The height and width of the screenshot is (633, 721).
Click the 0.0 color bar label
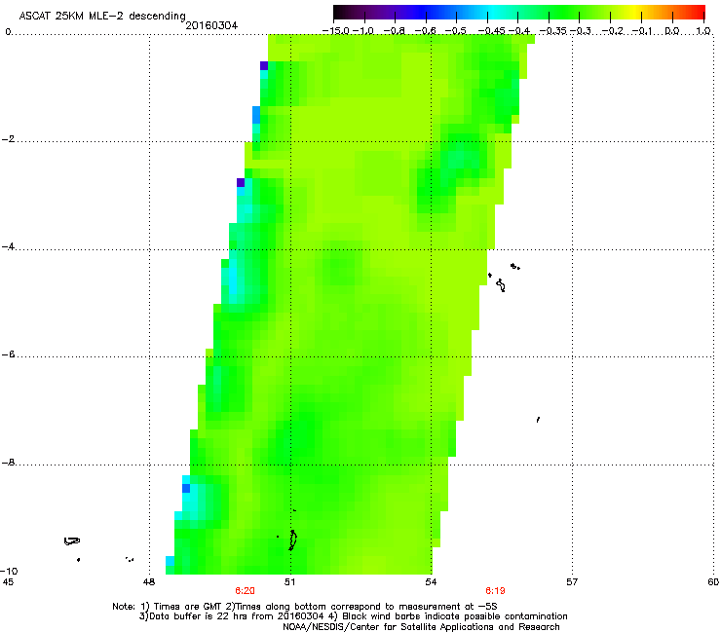pyautogui.click(x=672, y=31)
